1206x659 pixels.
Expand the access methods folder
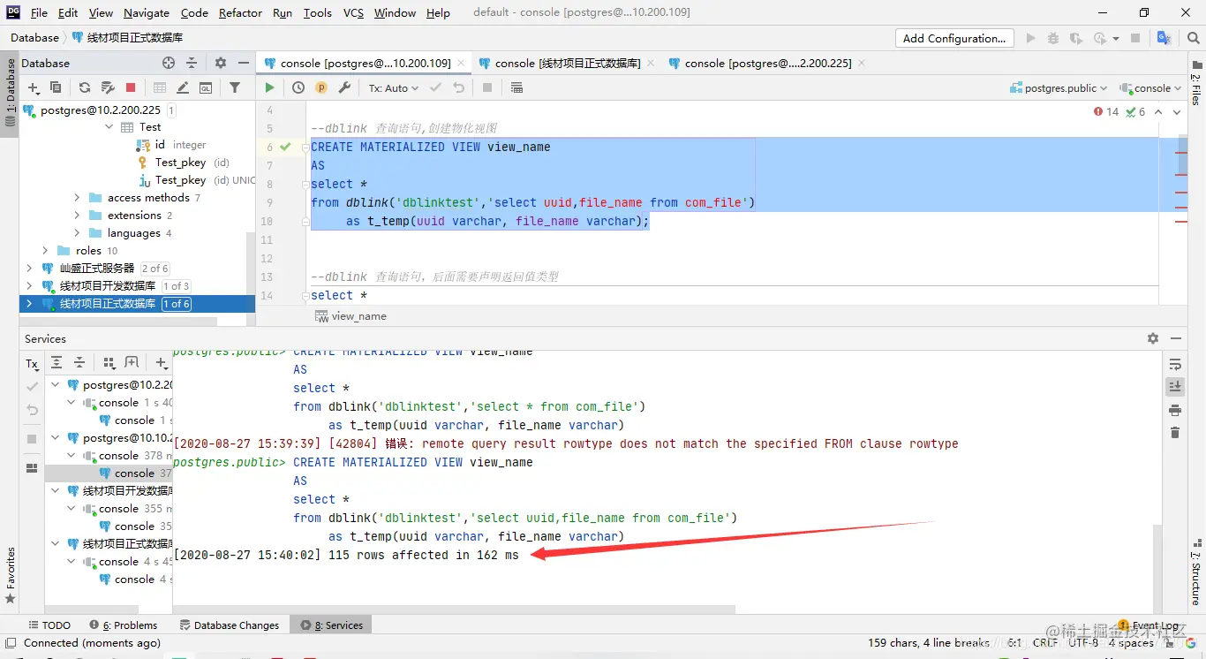77,198
